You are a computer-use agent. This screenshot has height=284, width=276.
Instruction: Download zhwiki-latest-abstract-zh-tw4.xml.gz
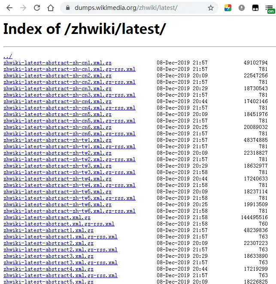click(58, 179)
